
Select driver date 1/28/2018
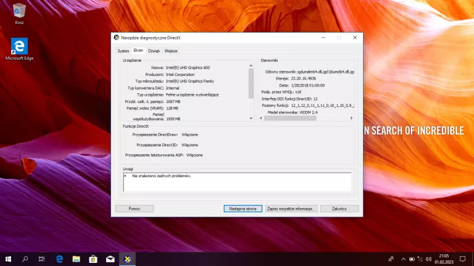[x=308, y=86]
